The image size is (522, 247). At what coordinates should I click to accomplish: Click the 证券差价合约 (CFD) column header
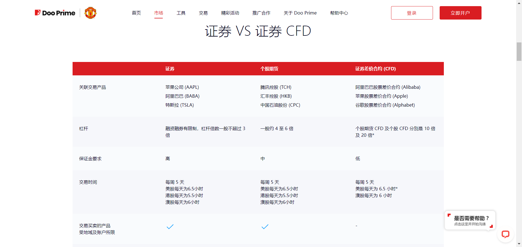click(375, 69)
